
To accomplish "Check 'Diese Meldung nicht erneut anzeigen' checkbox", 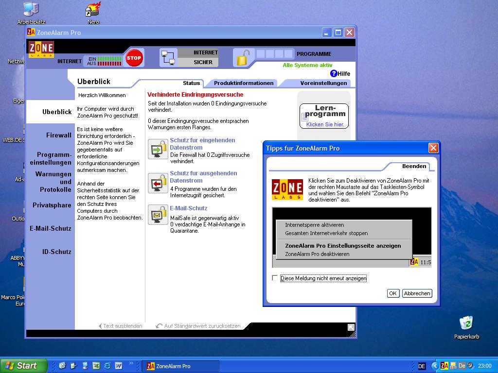I will click(275, 278).
